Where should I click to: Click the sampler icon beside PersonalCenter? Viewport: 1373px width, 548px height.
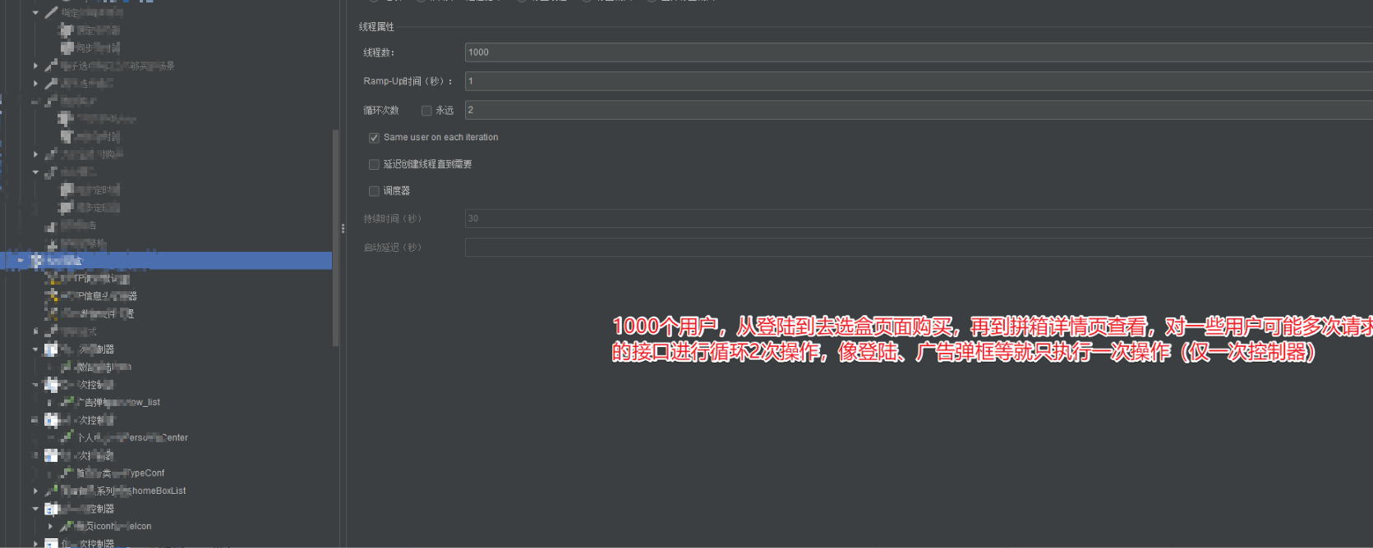(x=67, y=437)
